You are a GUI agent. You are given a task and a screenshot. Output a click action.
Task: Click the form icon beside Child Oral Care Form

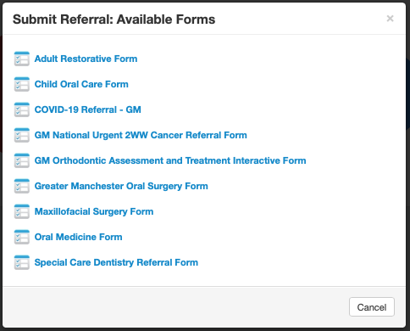click(22, 84)
